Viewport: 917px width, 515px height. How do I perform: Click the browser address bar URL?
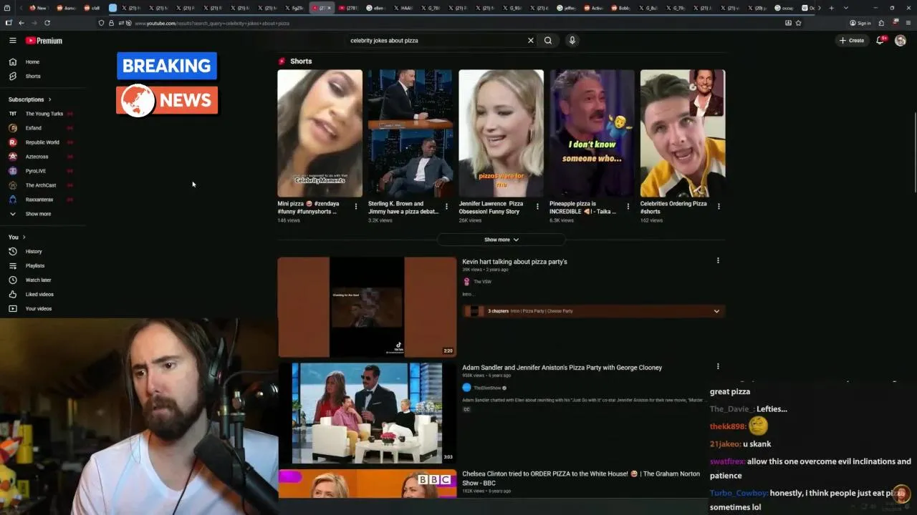212,23
